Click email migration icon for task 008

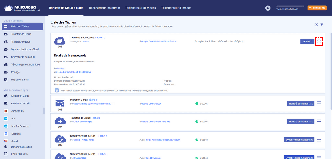[60, 104]
